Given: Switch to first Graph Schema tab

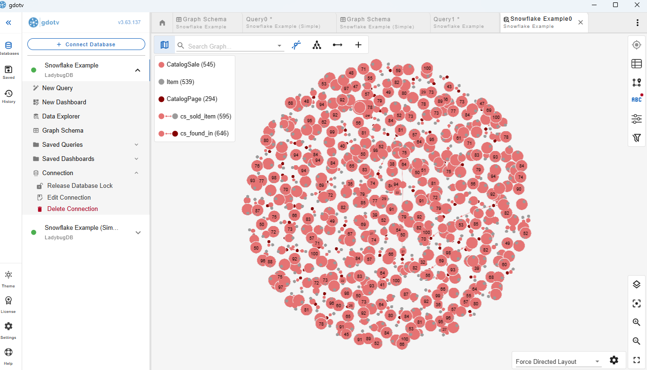Looking at the screenshot, I should tap(208, 23).
